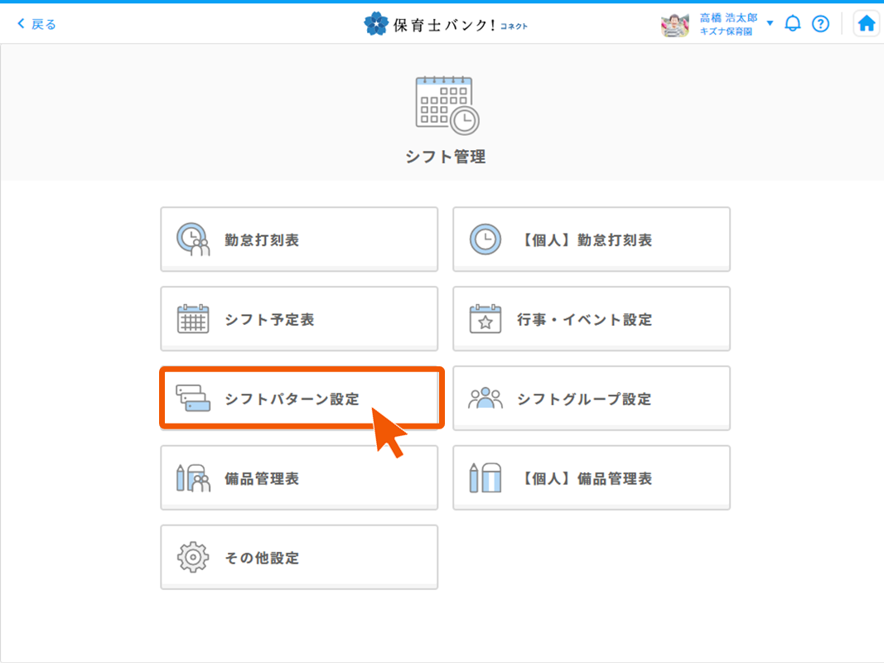
Task: Click the シフト管理 calendar clock icon
Action: point(446,105)
